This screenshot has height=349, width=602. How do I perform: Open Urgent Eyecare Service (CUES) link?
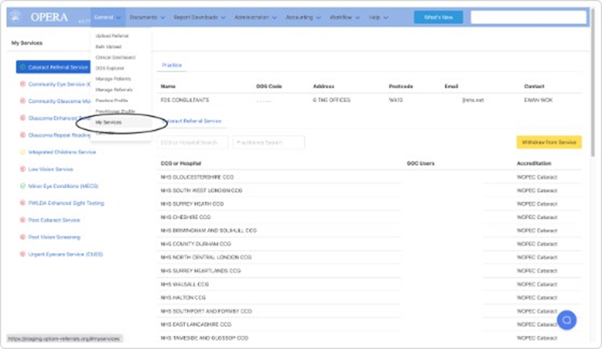[65, 254]
